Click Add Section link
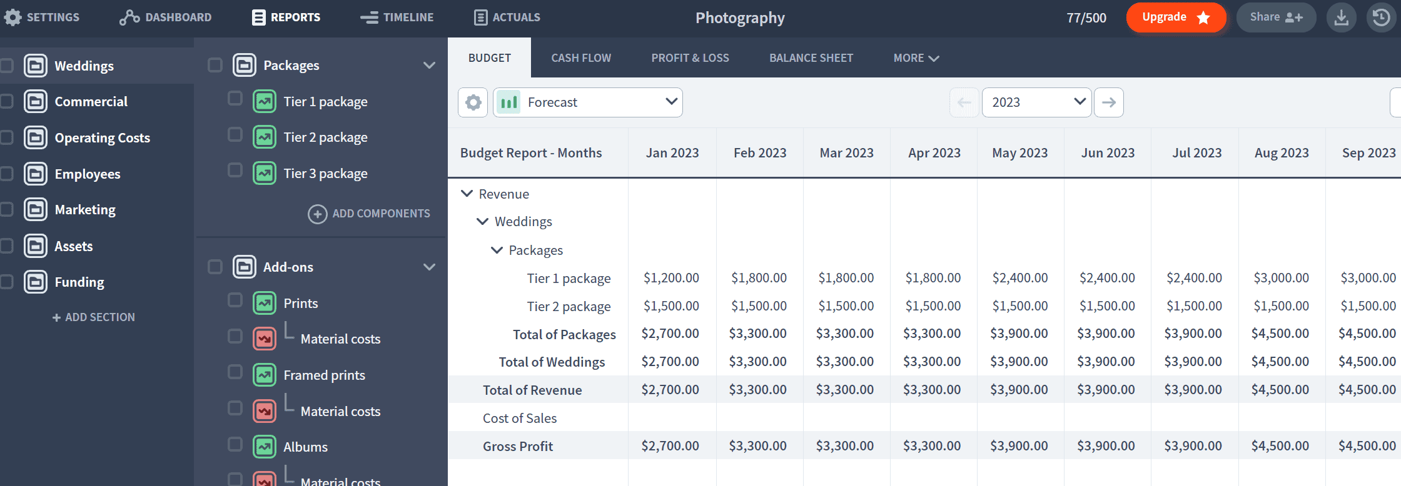The height and width of the screenshot is (486, 1401). [94, 317]
